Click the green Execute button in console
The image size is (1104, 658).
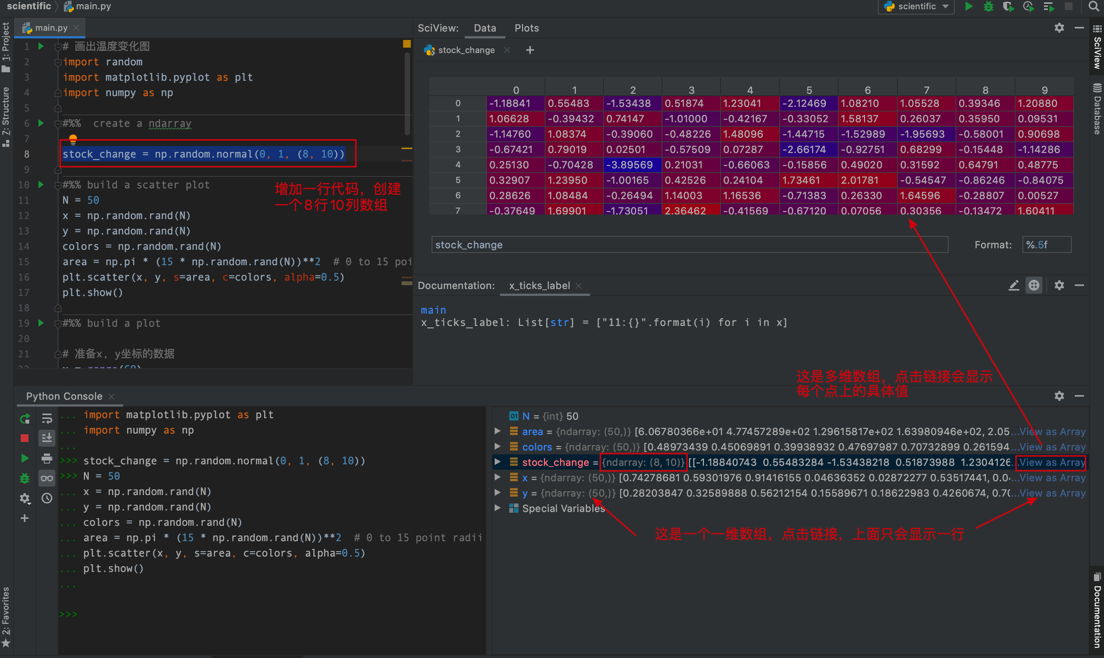[x=25, y=458]
